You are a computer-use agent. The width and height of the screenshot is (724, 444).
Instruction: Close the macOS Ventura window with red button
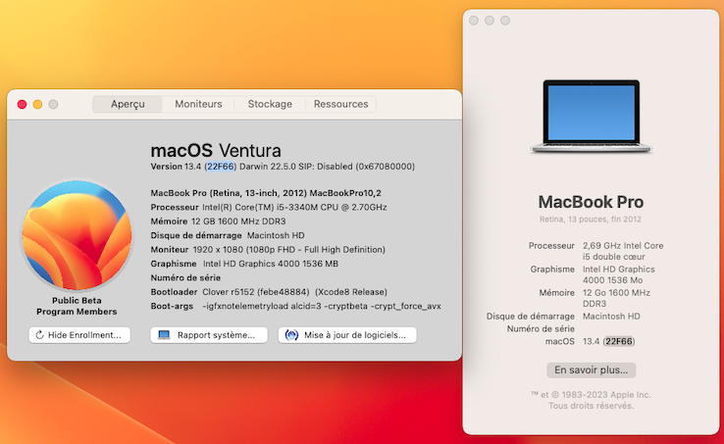[x=22, y=104]
